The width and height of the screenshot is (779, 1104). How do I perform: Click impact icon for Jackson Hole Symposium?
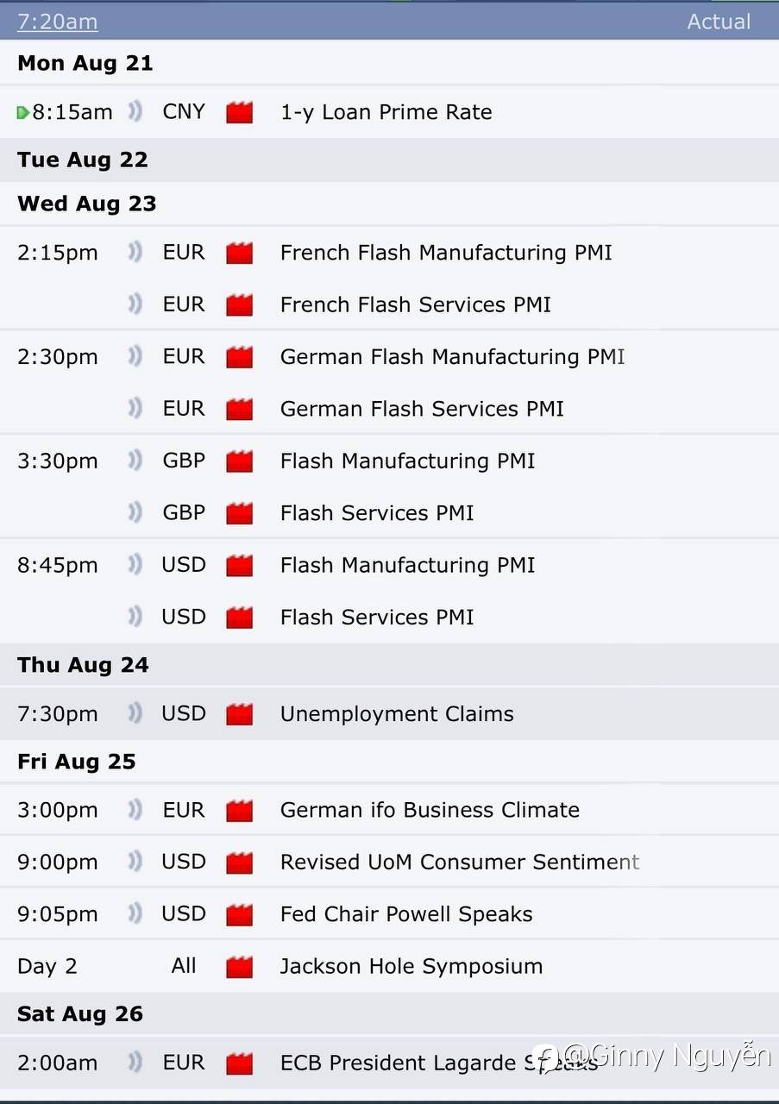(239, 966)
